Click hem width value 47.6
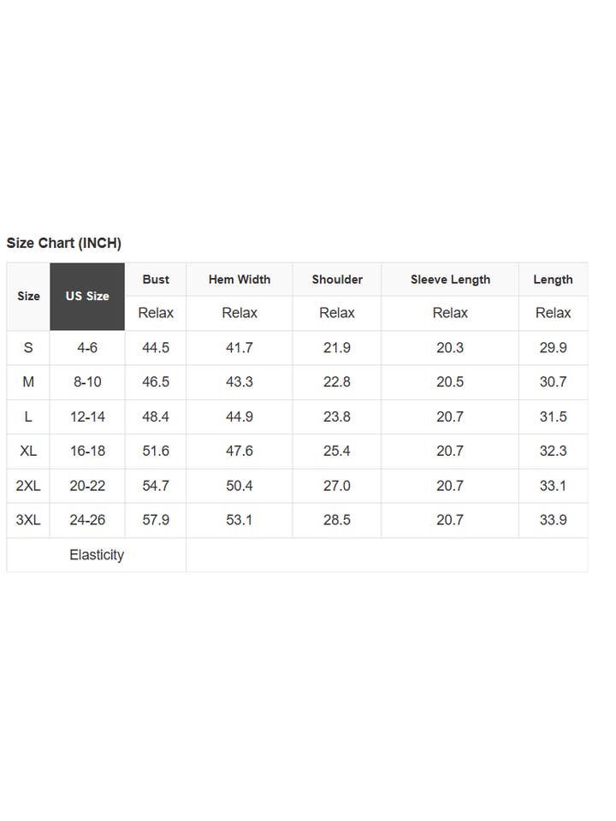616x821 pixels. click(240, 451)
